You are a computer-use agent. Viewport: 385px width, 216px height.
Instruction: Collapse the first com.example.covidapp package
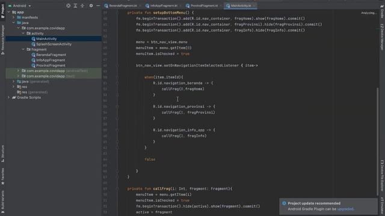coord(19,28)
